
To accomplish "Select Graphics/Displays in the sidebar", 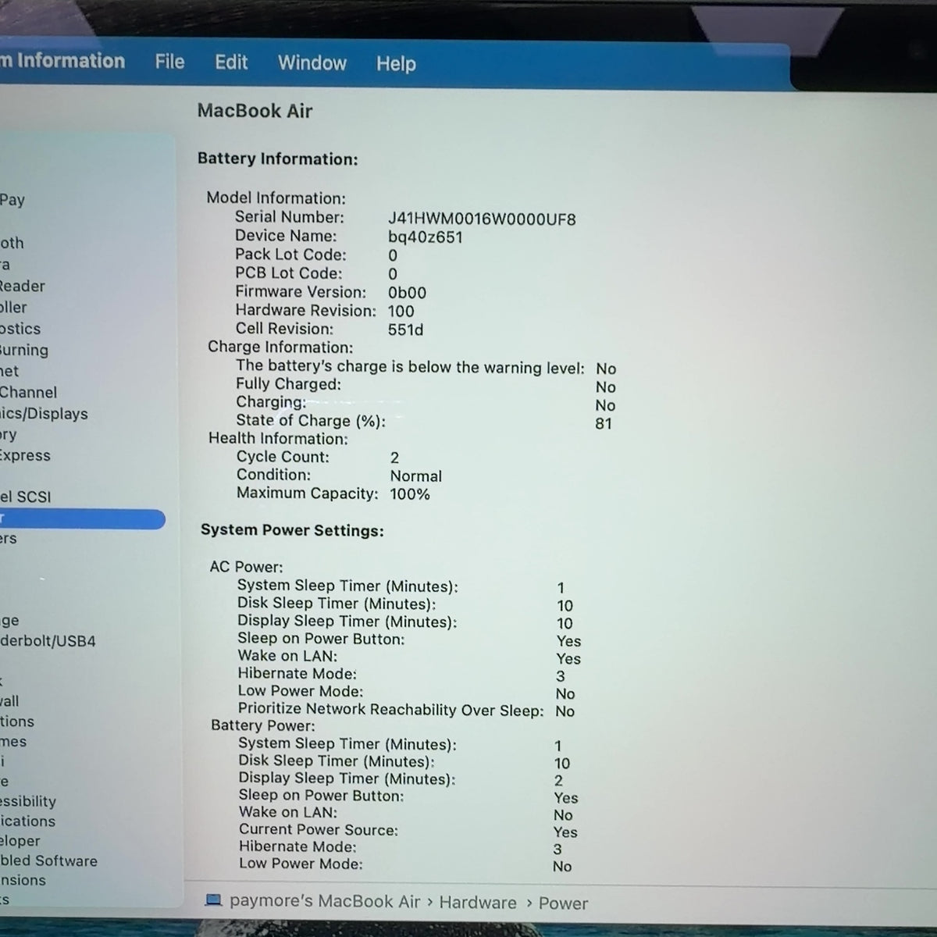I will point(44,414).
